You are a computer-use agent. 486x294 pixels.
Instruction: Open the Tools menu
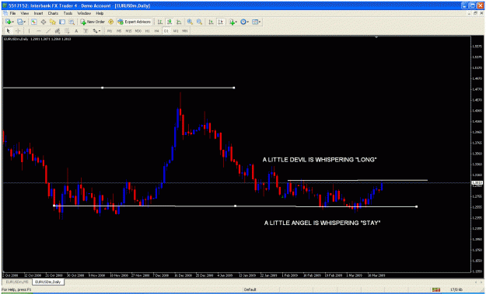click(68, 14)
